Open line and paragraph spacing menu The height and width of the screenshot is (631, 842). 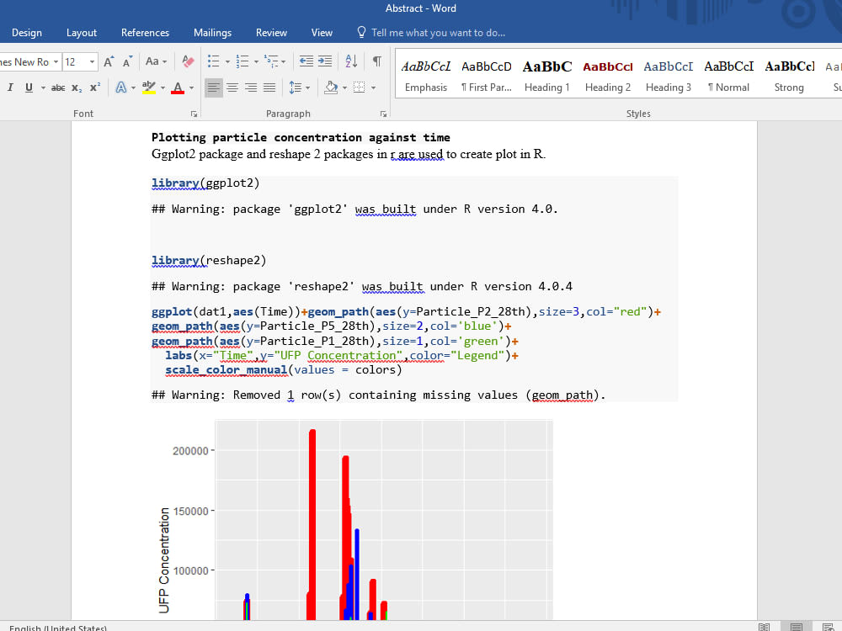pos(299,87)
